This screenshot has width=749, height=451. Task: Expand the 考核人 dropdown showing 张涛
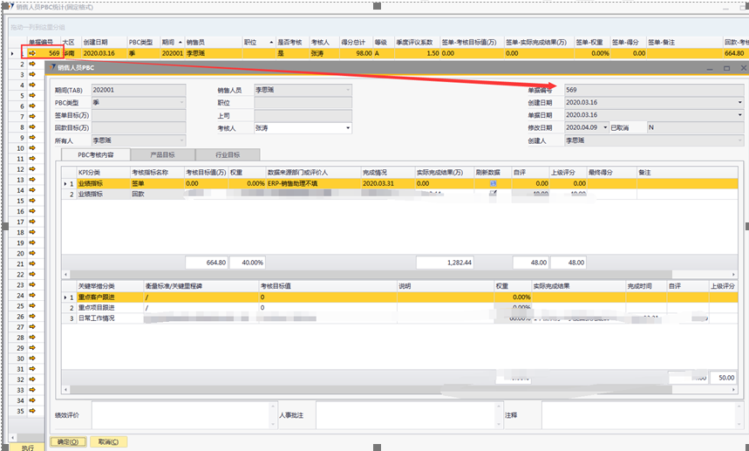348,127
